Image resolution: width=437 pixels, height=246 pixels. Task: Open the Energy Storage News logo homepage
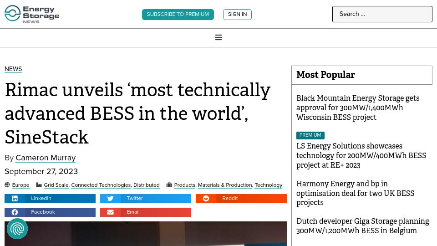32,14
